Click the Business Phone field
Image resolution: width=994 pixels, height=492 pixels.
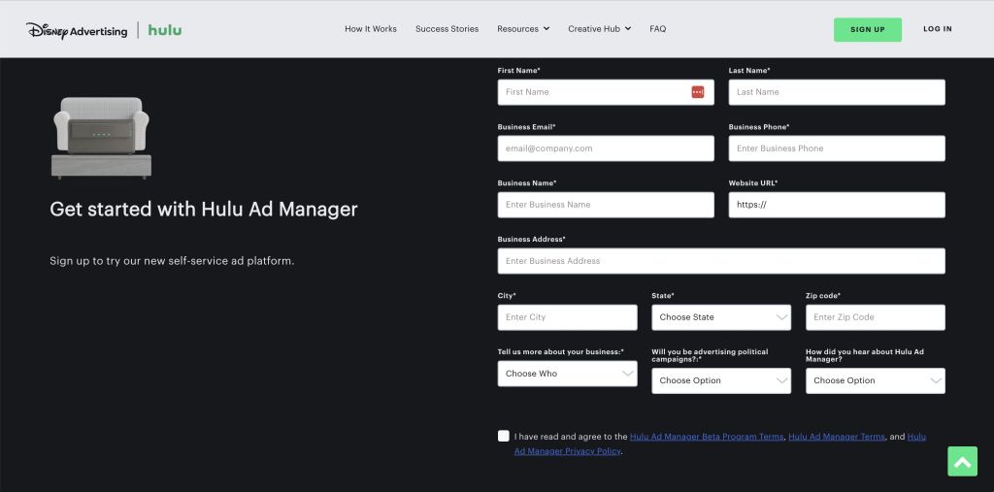837,148
